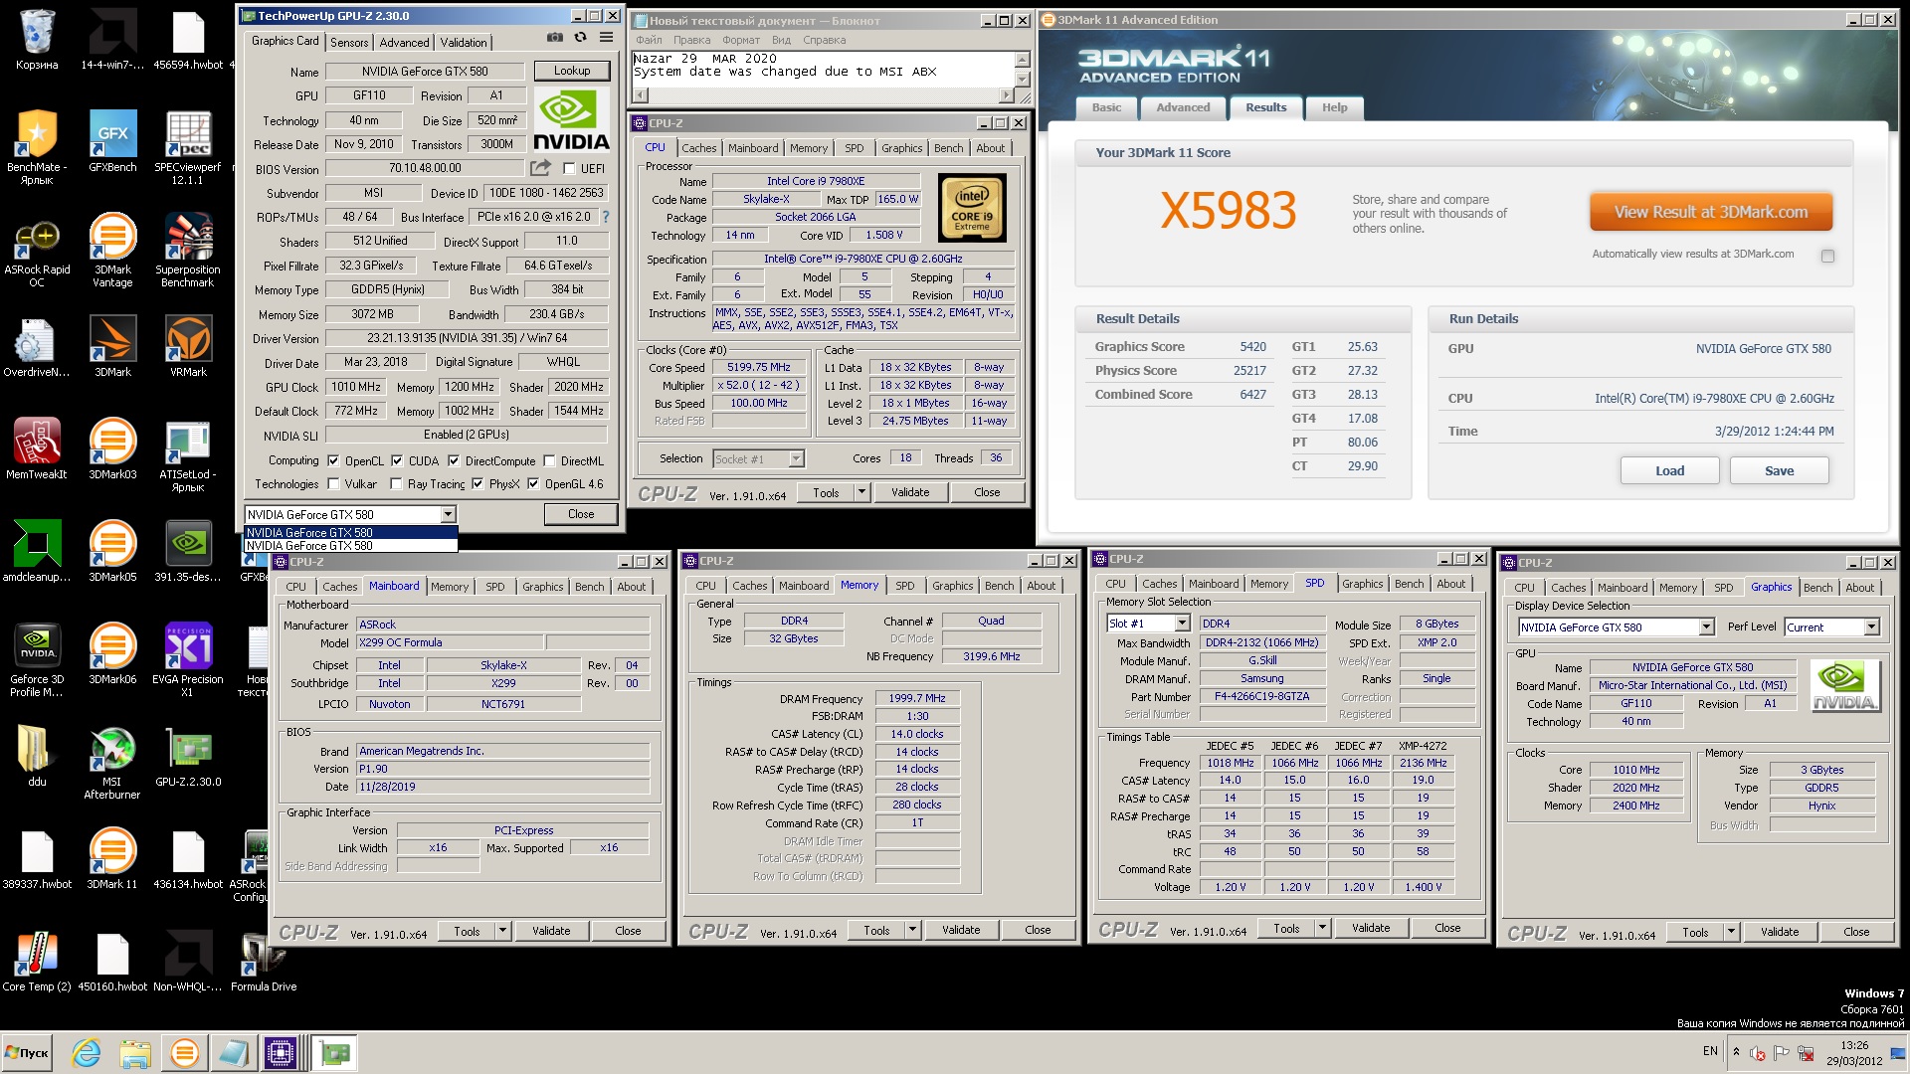The image size is (1910, 1074).
Task: Open the OverdriveNTool desktop icon
Action: tap(37, 347)
